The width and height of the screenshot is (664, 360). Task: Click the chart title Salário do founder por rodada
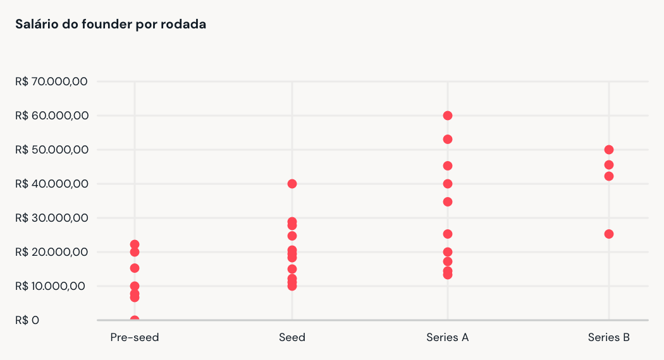tap(111, 24)
